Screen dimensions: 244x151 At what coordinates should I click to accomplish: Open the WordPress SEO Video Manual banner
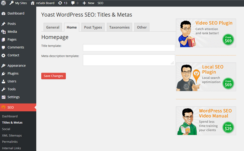206,121
